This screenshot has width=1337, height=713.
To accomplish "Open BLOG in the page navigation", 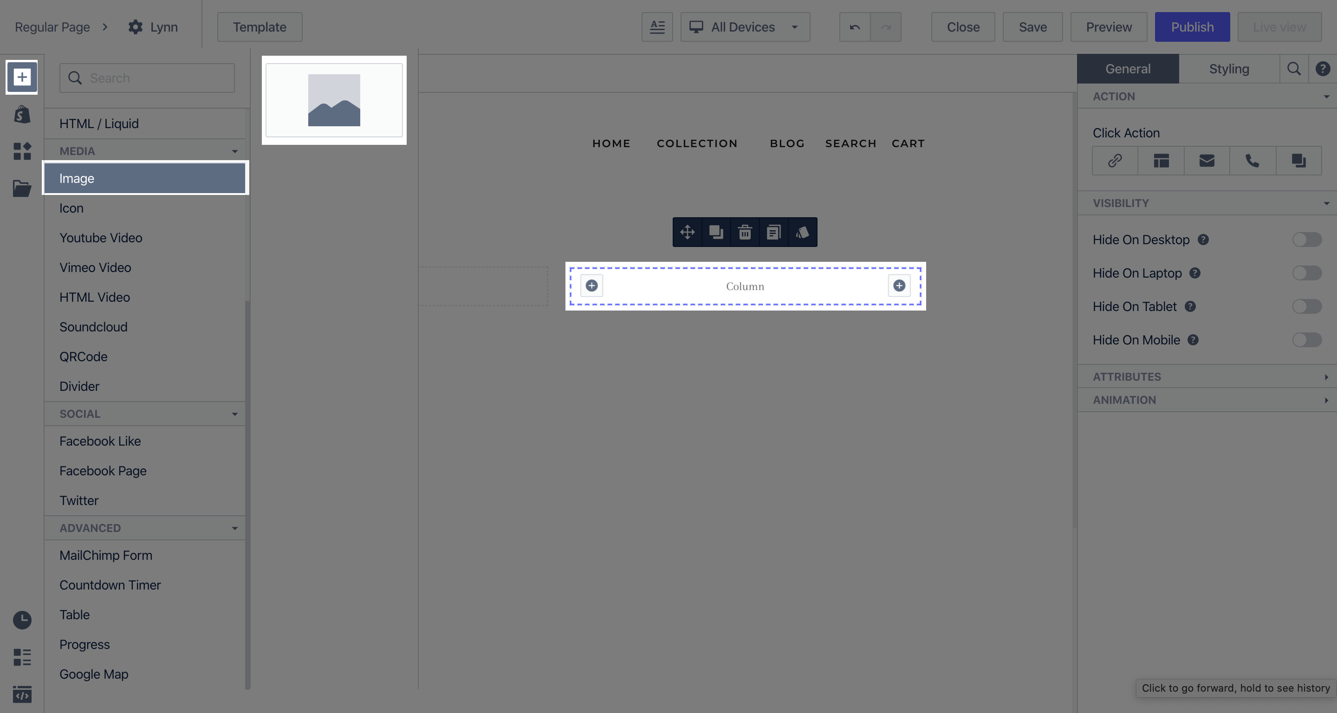I will (787, 143).
